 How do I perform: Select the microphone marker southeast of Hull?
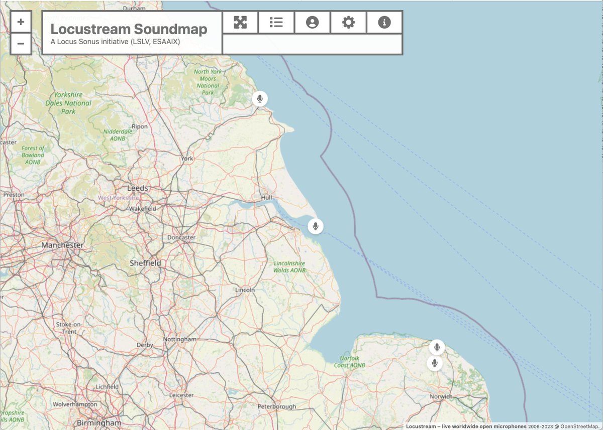[x=316, y=226]
